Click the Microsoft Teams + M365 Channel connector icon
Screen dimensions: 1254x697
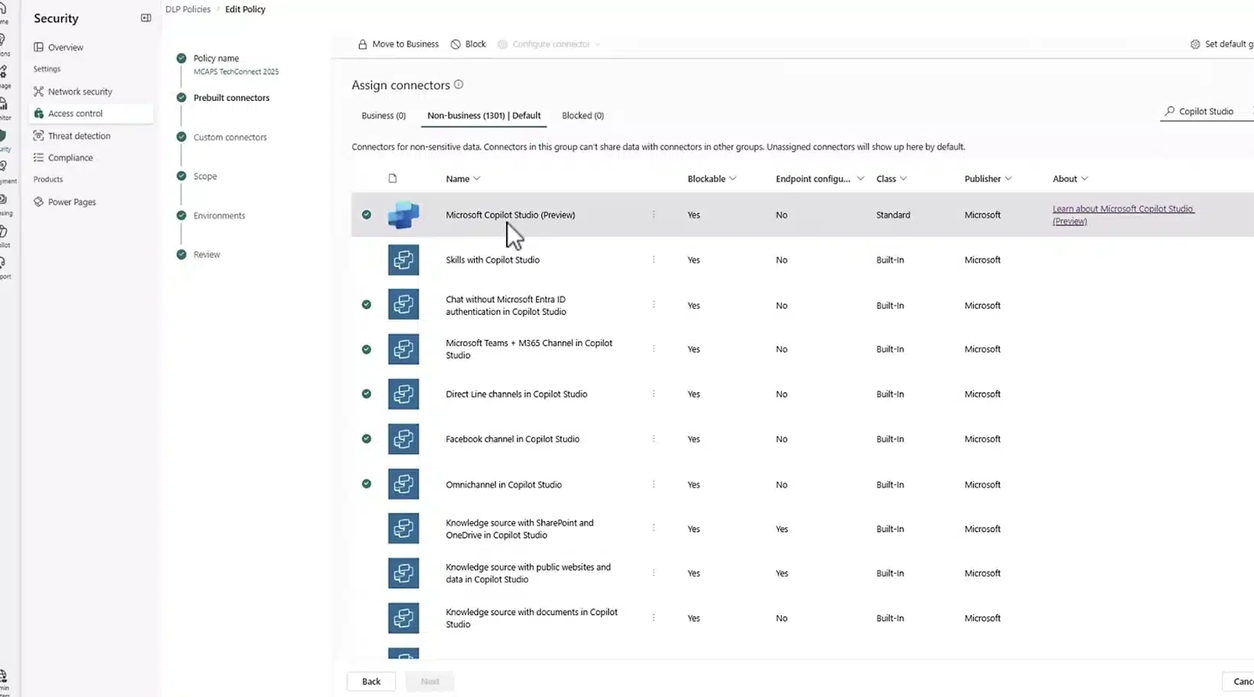(403, 349)
